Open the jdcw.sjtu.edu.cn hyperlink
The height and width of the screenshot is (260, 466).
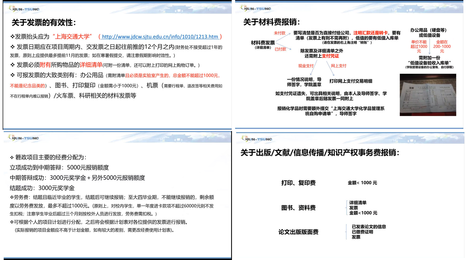tap(160, 37)
